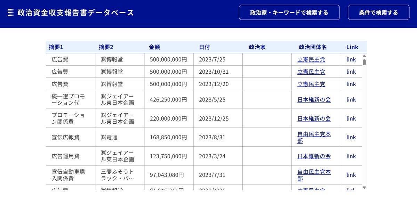
Task: Follow the link for the 220,000,000円 entry
Action: (x=351, y=118)
